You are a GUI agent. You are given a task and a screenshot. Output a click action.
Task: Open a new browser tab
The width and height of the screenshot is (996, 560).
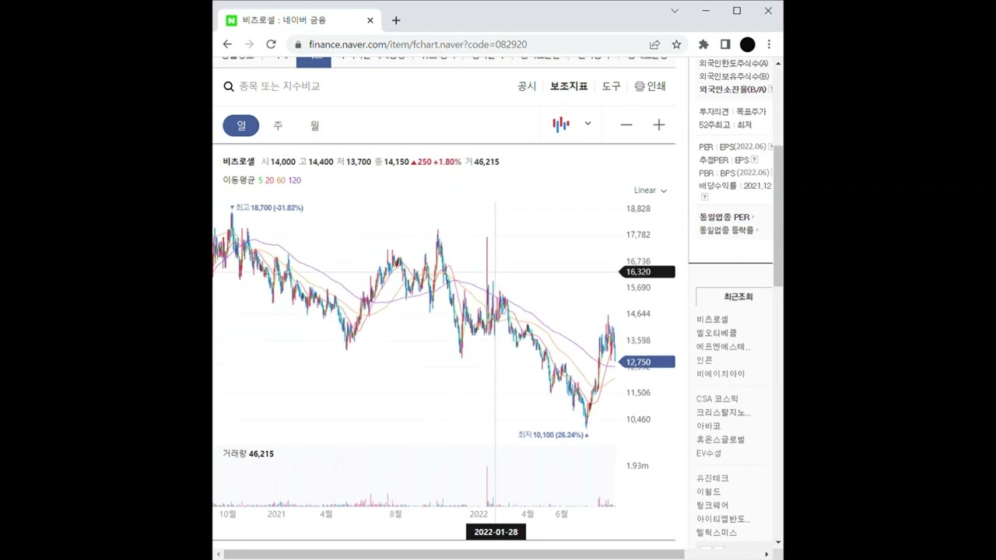[396, 20]
